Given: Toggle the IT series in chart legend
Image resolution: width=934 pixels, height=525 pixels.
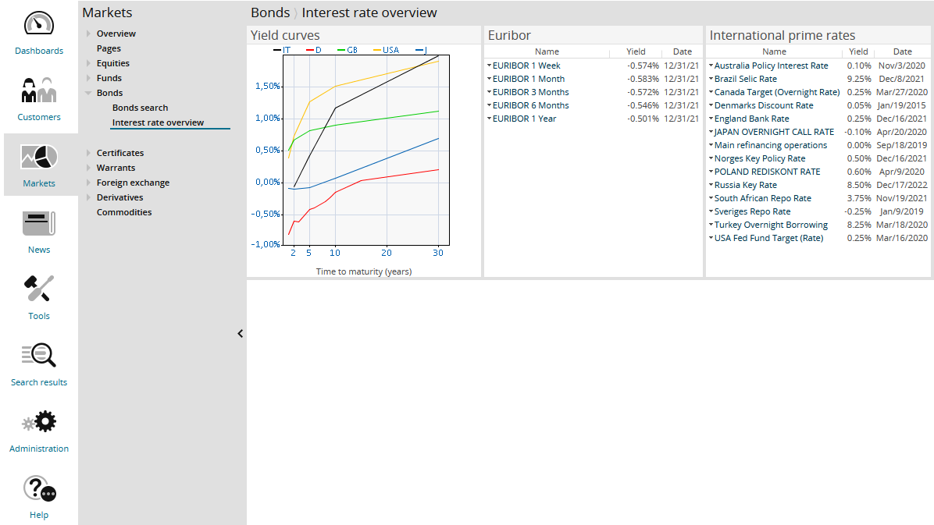Looking at the screenshot, I should 282,50.
